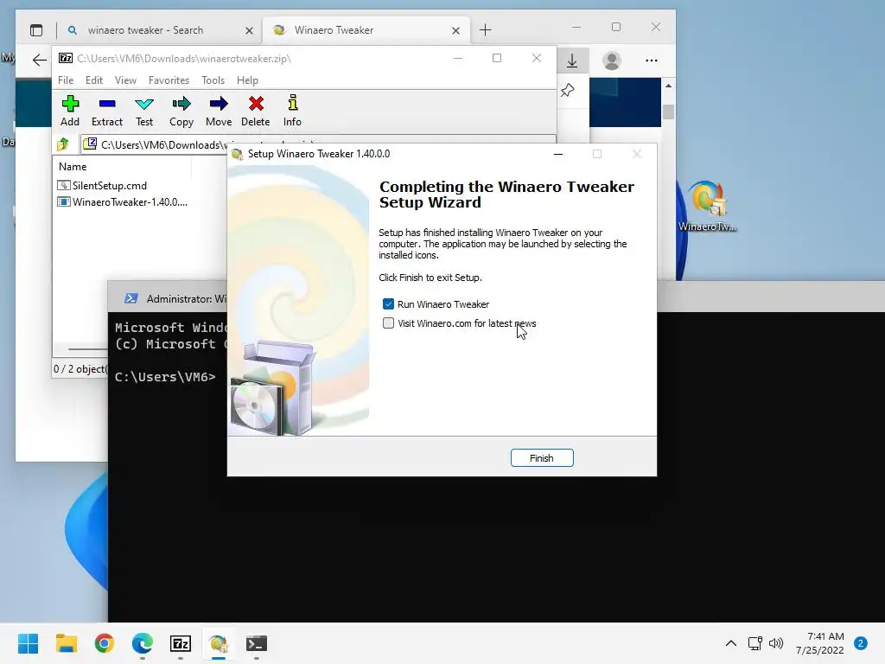Screen dimensions: 885x664
Task: Click the 7-Zip Test toolbar icon
Action: (x=144, y=111)
